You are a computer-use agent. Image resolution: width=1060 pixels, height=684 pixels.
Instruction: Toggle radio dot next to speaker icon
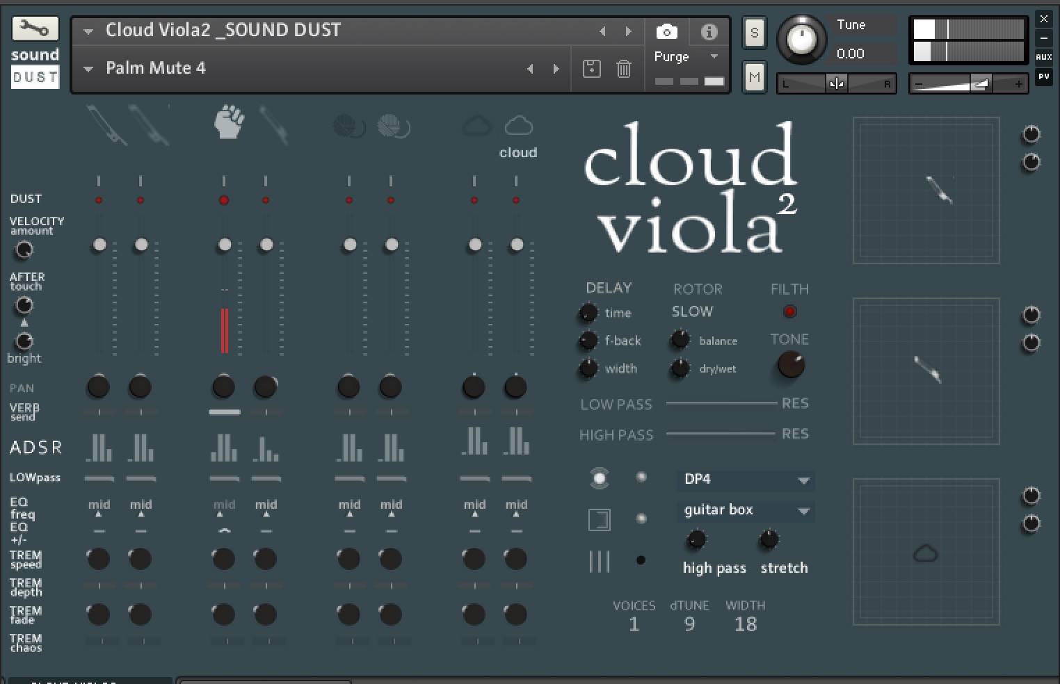(641, 477)
